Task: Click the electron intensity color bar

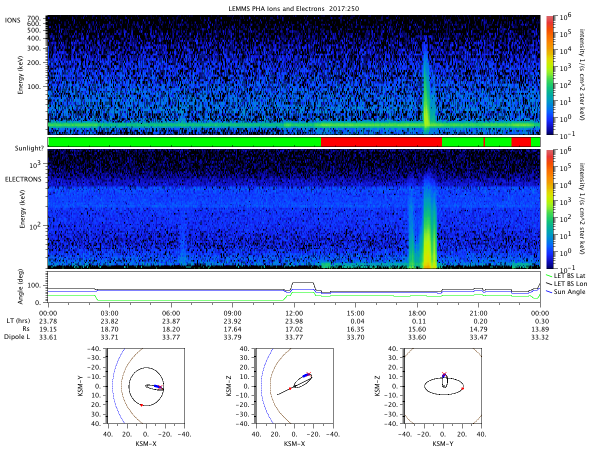Action: (549, 209)
